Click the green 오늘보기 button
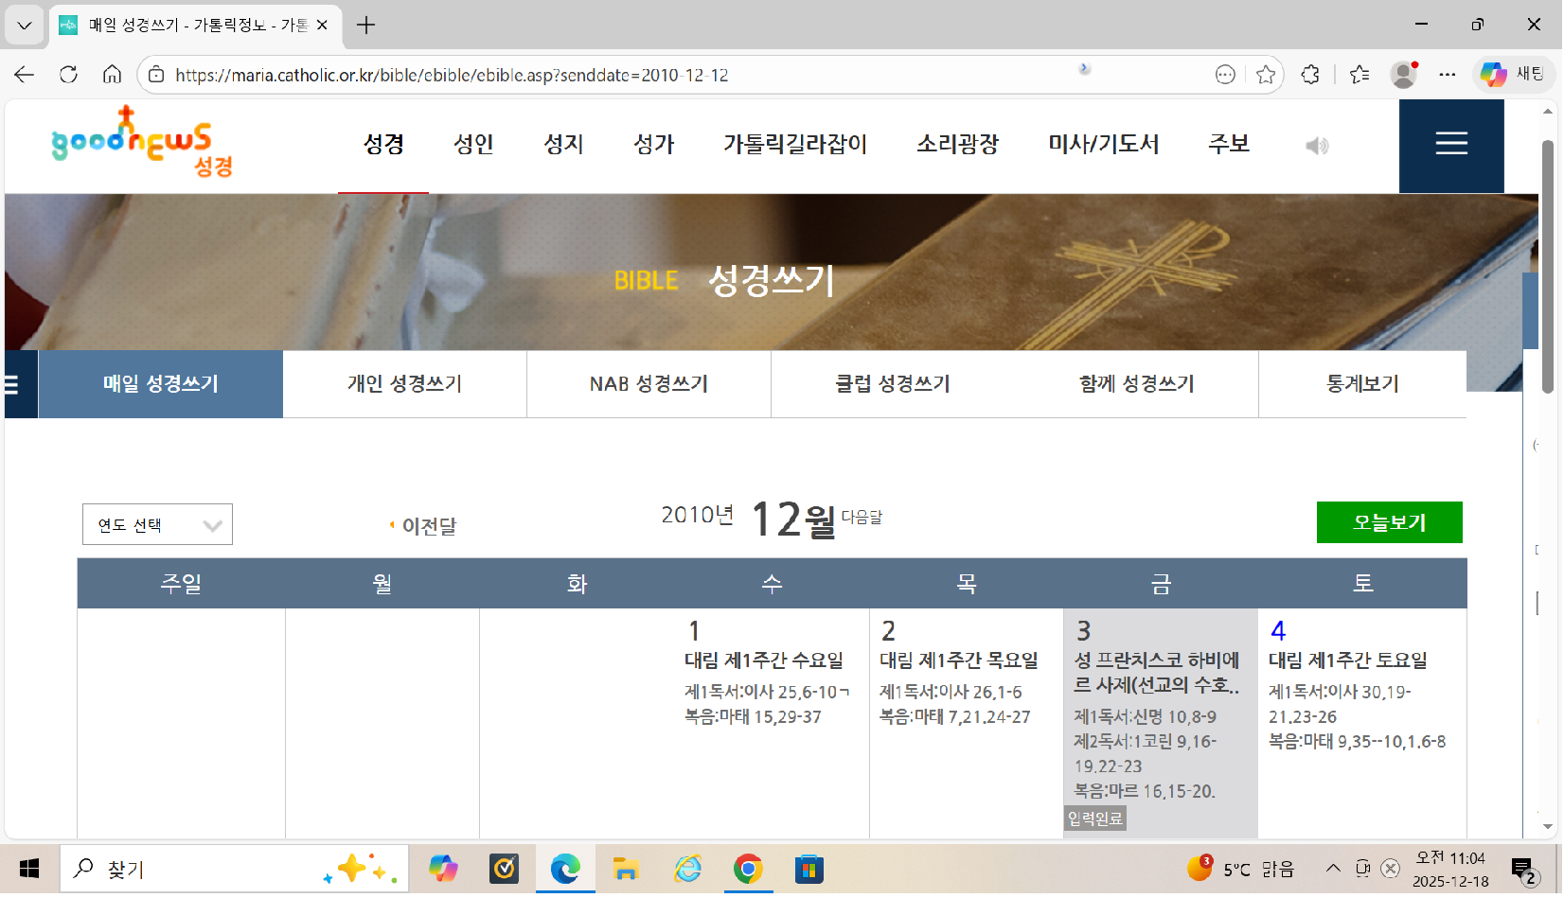Screen dimensions: 1564x898 [1388, 522]
